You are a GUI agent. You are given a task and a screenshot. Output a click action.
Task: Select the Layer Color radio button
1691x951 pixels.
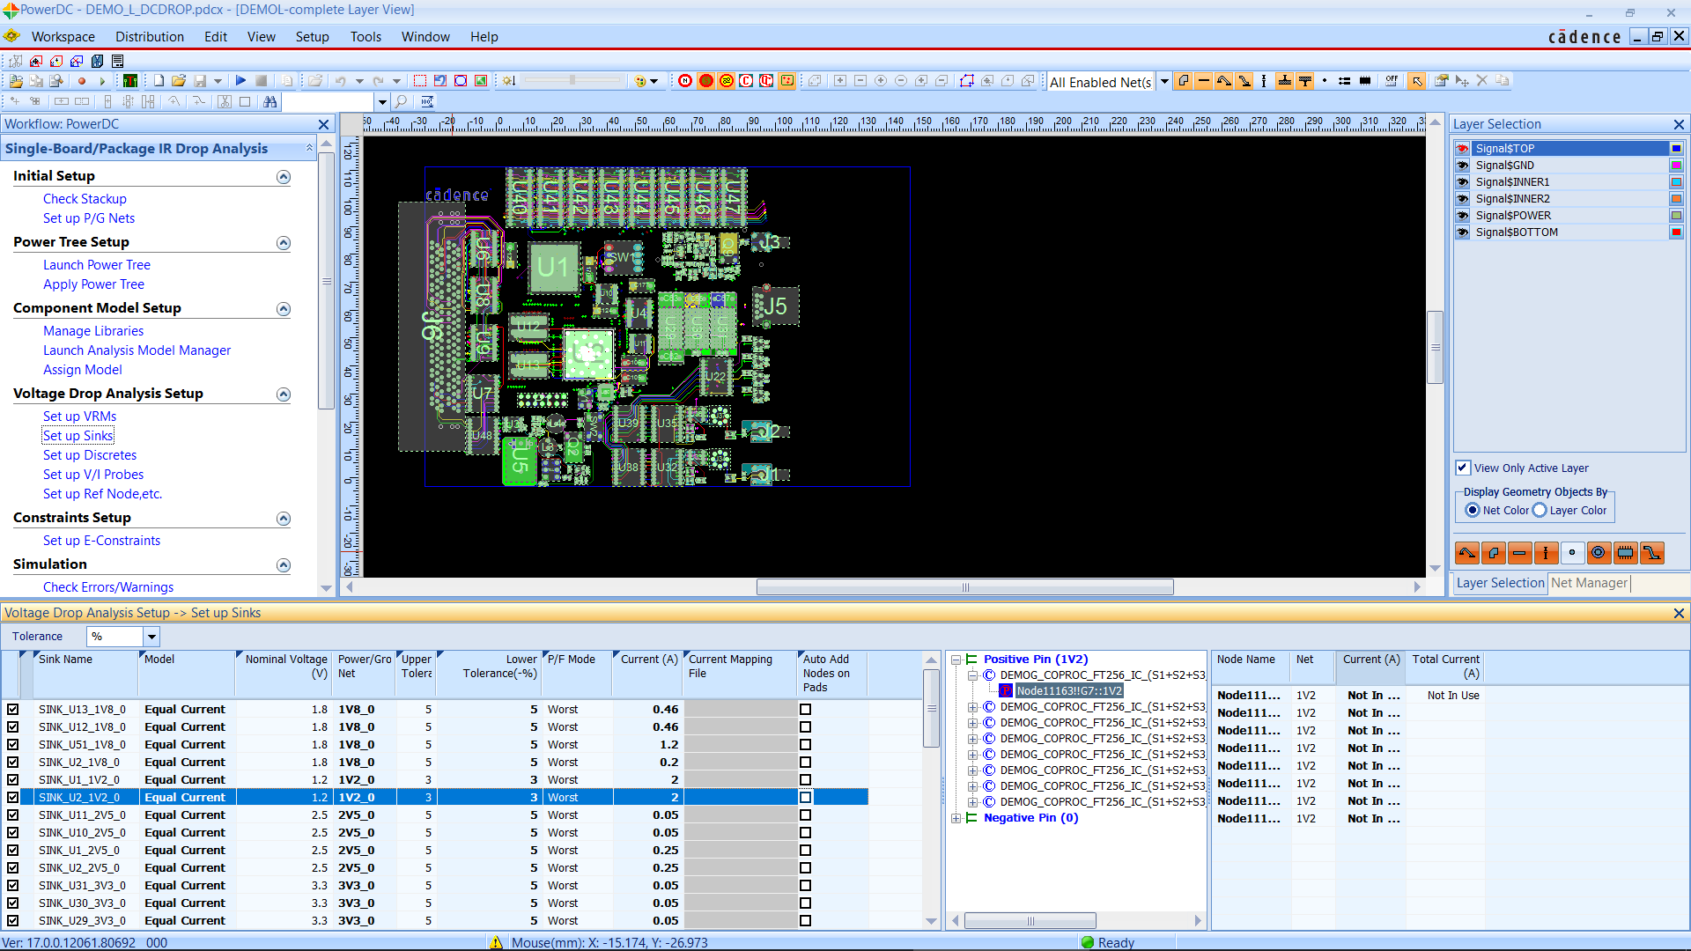point(1540,511)
